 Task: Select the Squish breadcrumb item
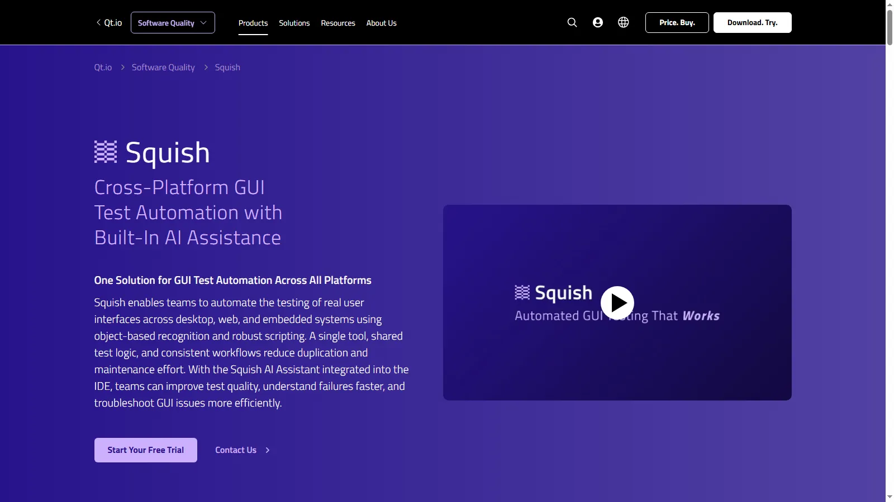227,67
